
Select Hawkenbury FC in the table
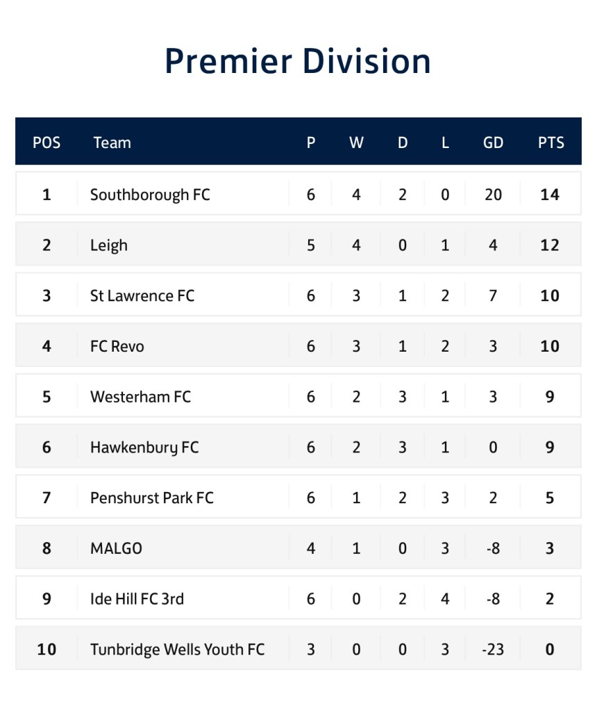[144, 448]
